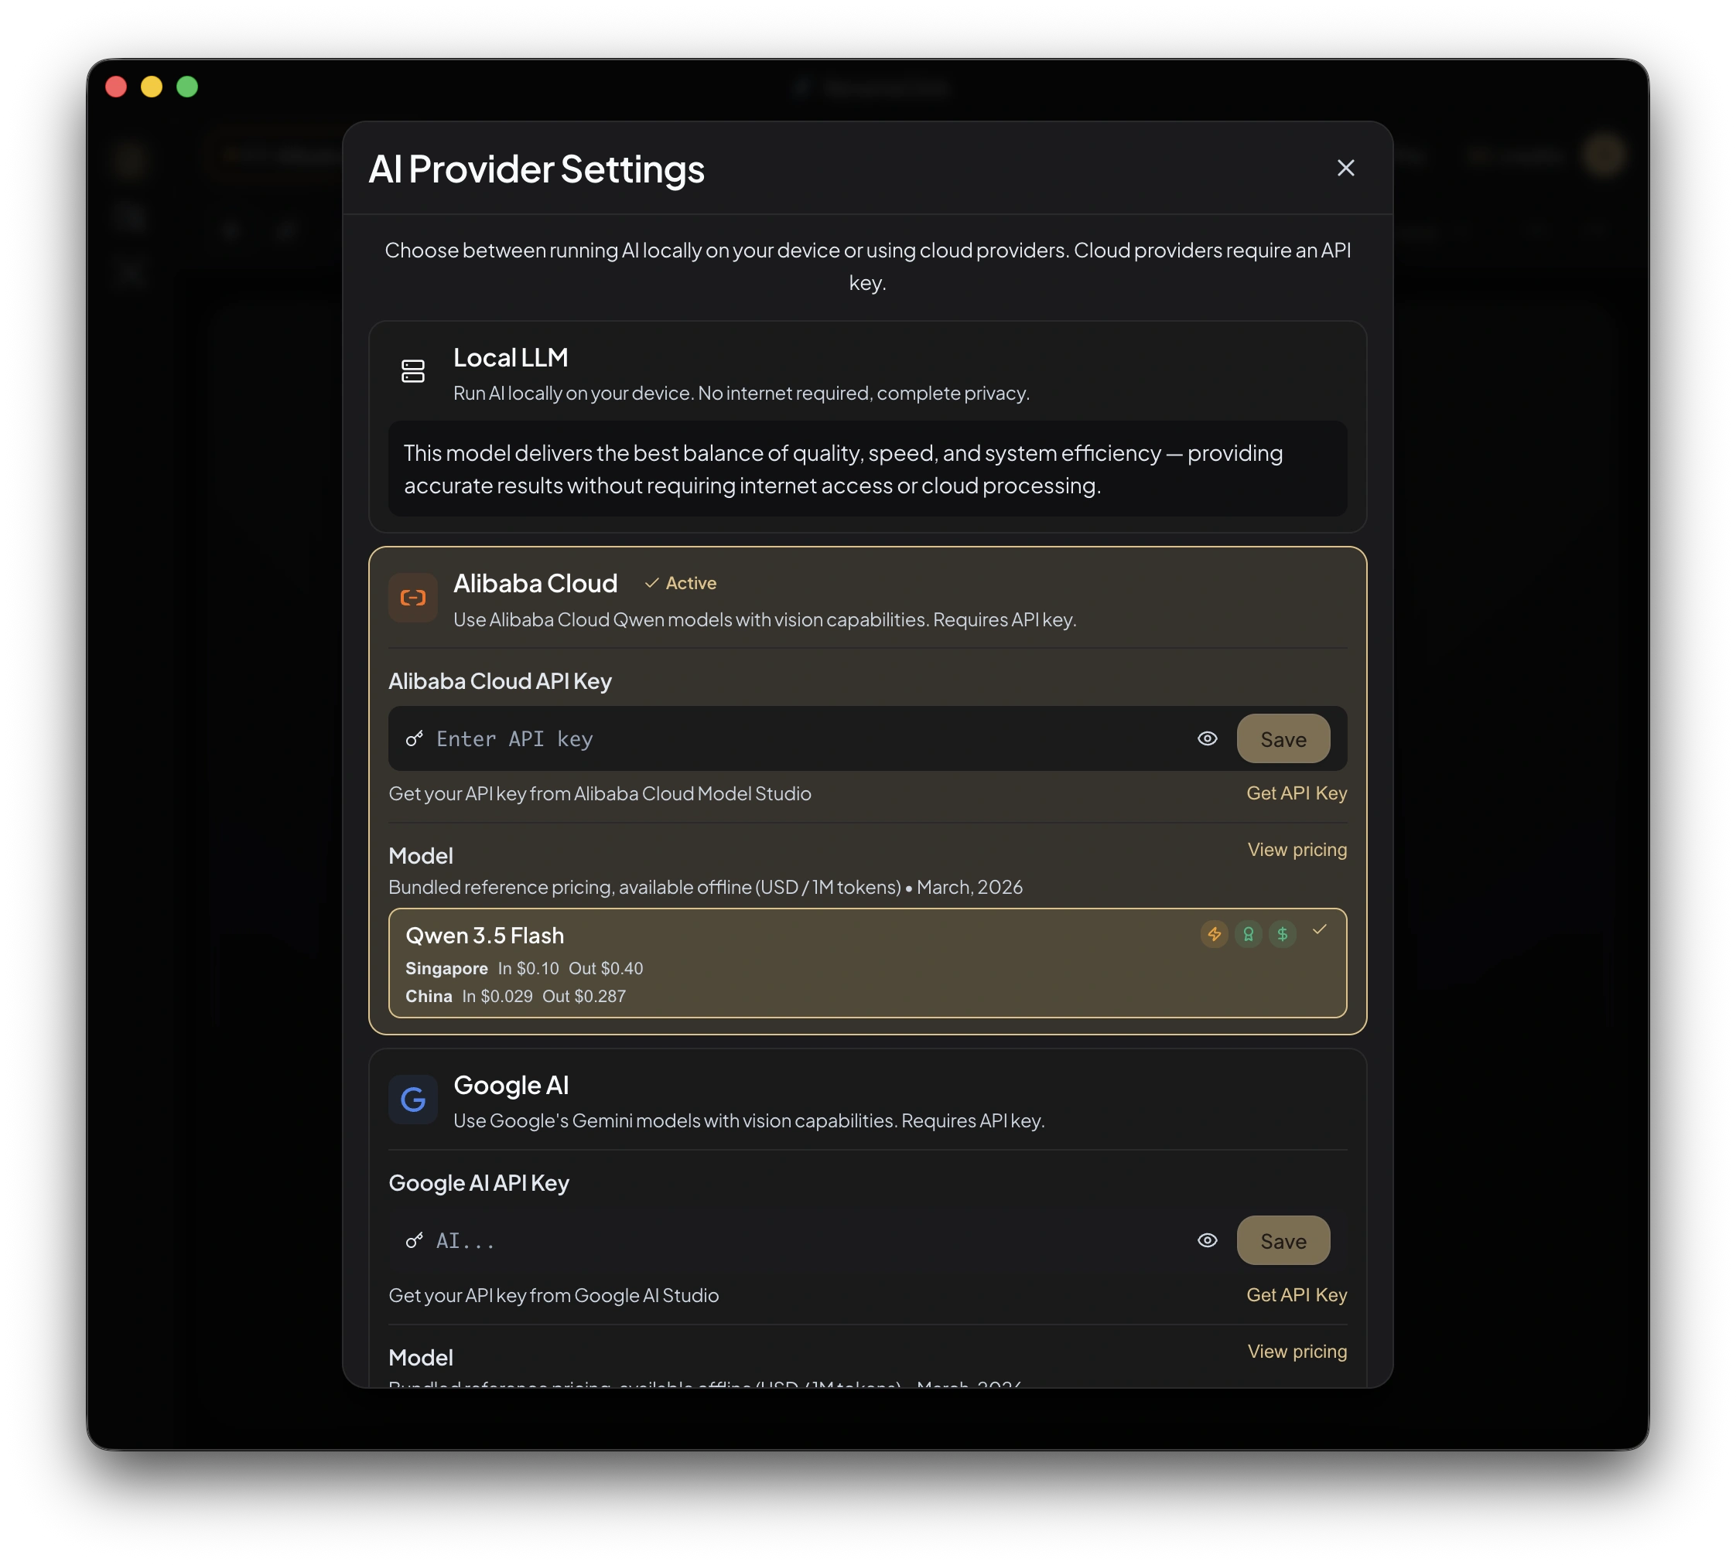The image size is (1736, 1565).
Task: Click the Enter API key input field
Action: pos(774,738)
